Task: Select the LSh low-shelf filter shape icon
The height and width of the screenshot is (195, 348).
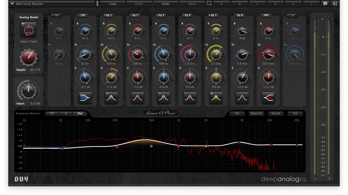Action: click(85, 97)
